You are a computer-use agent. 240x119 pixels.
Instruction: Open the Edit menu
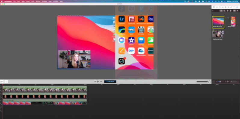pyautogui.click(x=19, y=1)
